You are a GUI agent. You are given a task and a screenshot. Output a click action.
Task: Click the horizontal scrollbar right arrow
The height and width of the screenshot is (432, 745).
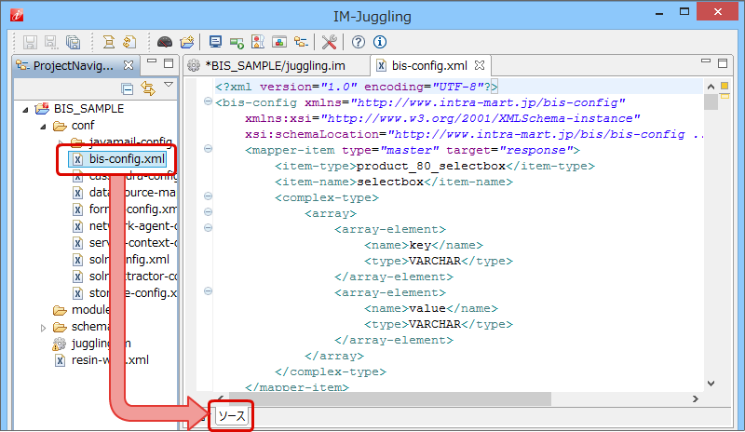point(696,398)
